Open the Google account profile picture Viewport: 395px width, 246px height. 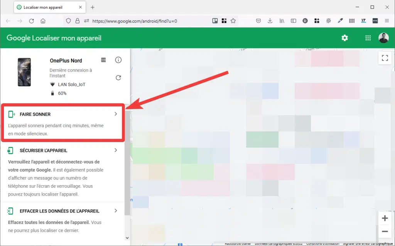(x=383, y=38)
